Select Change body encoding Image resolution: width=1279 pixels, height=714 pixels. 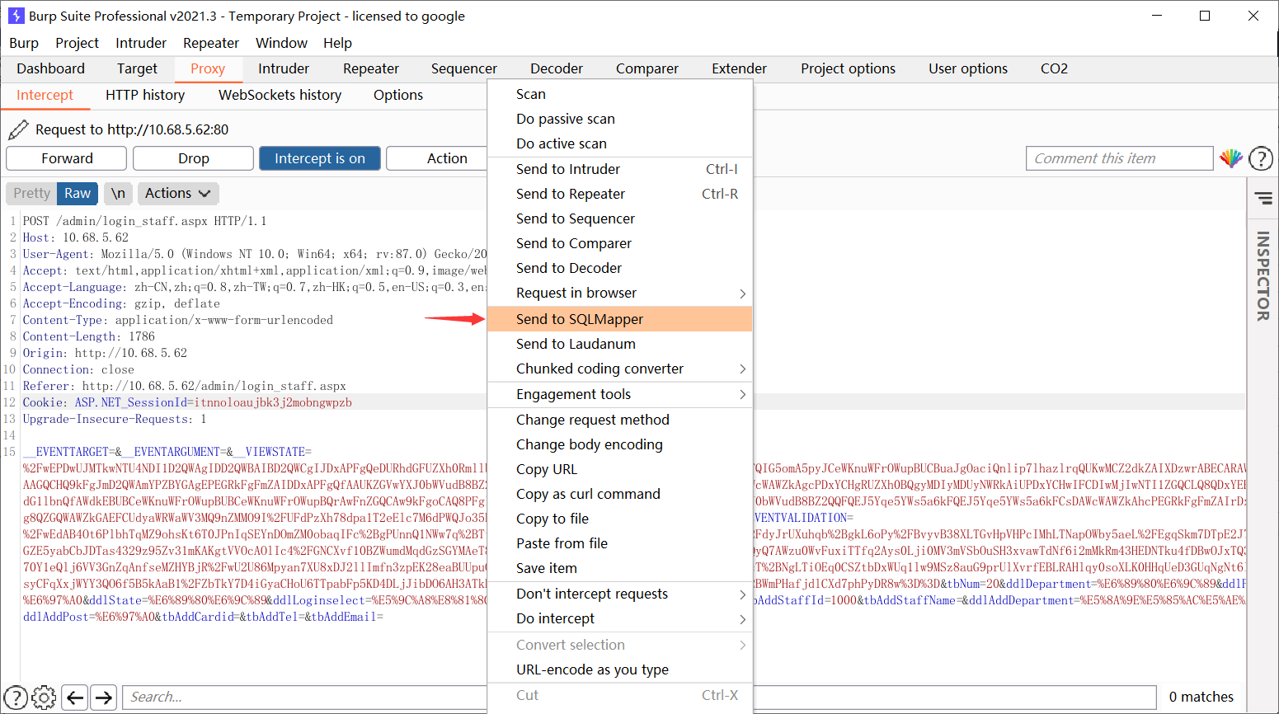point(620,444)
